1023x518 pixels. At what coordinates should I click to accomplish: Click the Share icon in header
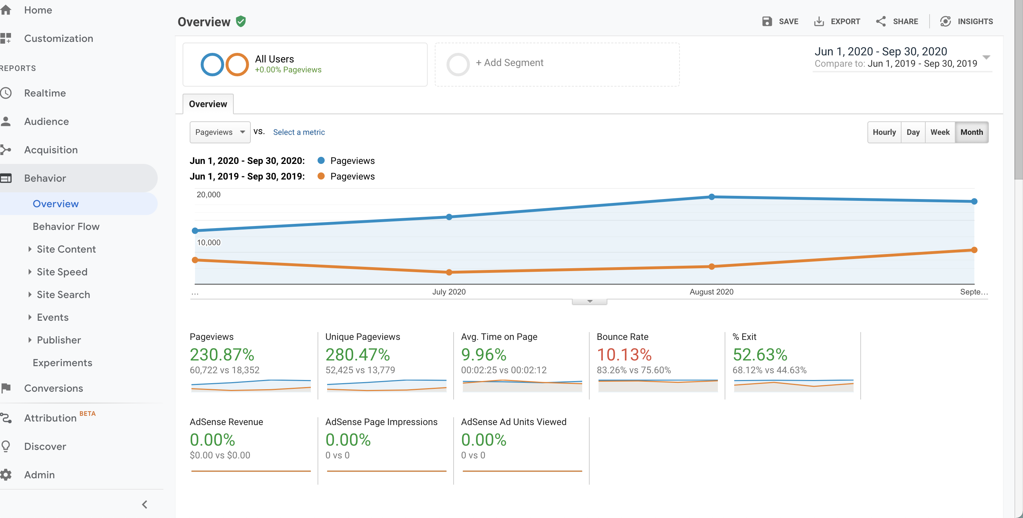(881, 21)
